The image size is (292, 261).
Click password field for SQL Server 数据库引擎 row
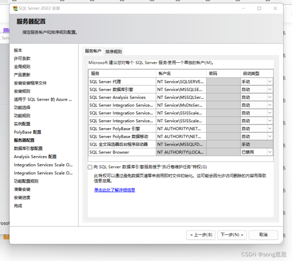click(223, 90)
